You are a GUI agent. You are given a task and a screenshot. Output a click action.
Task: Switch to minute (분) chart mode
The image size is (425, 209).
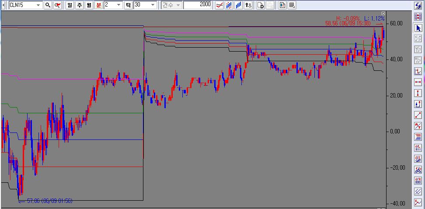[x=98, y=5]
